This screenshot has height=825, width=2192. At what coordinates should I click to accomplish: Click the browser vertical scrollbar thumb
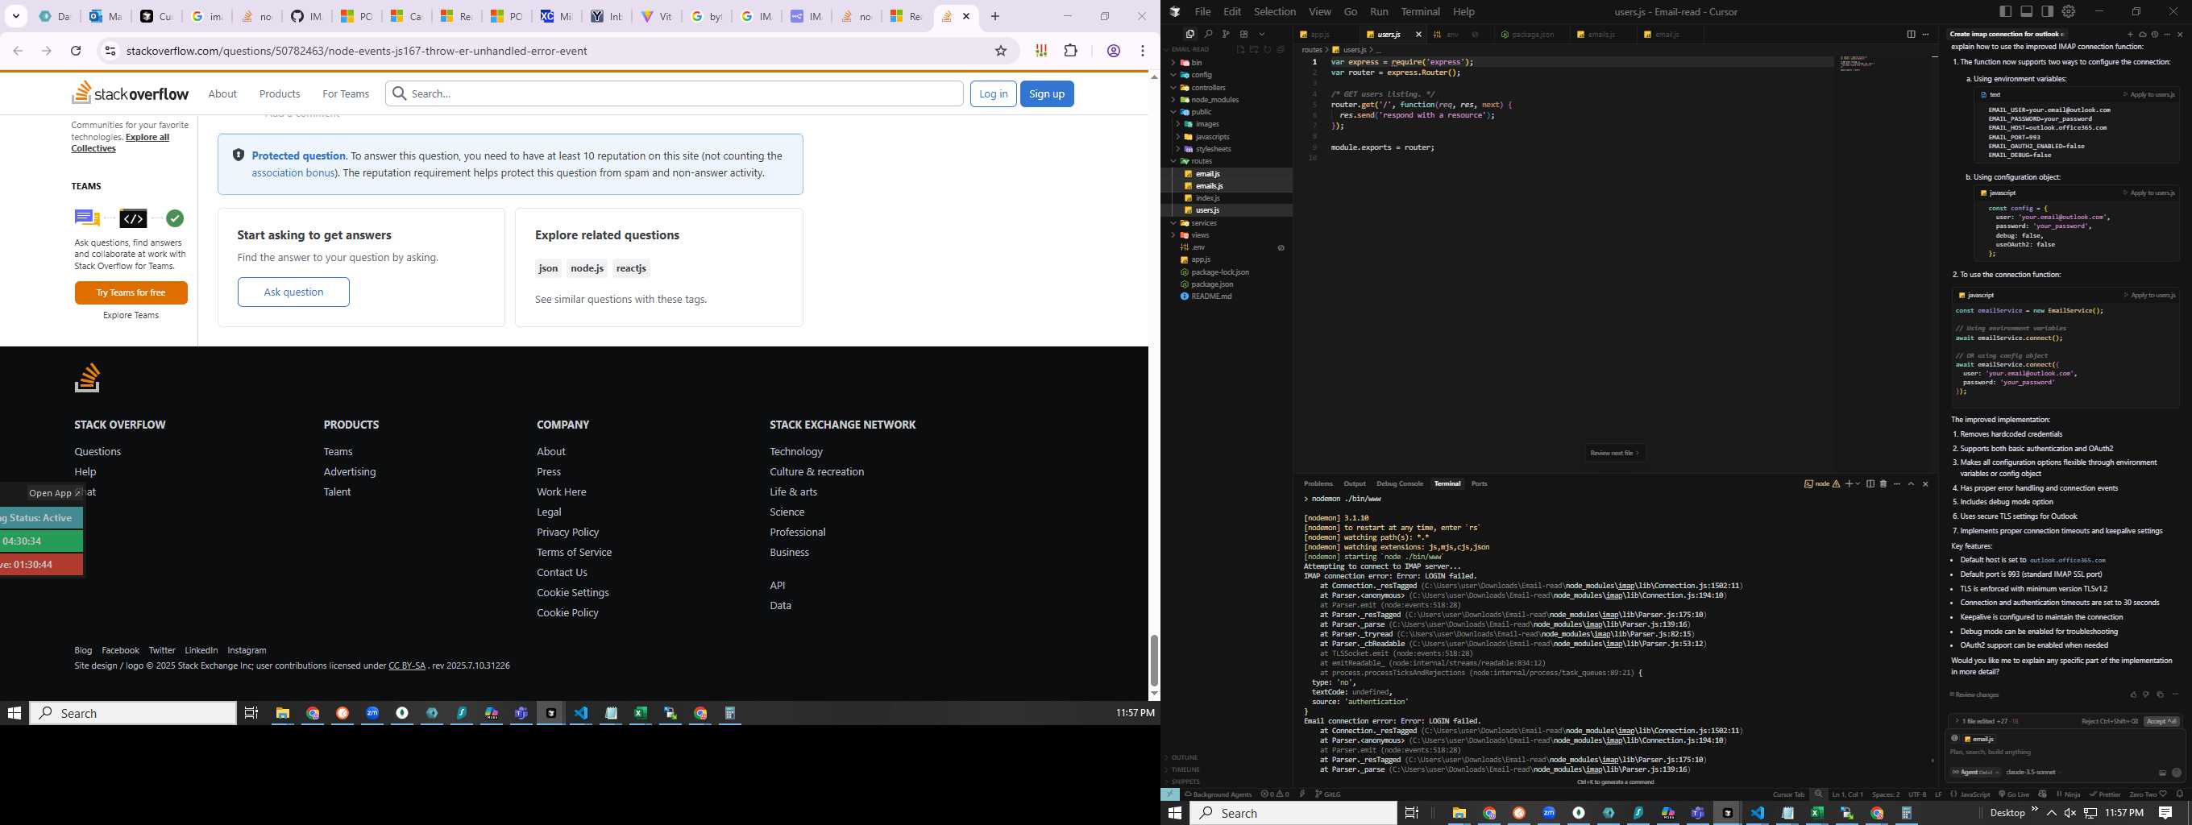tap(1154, 660)
